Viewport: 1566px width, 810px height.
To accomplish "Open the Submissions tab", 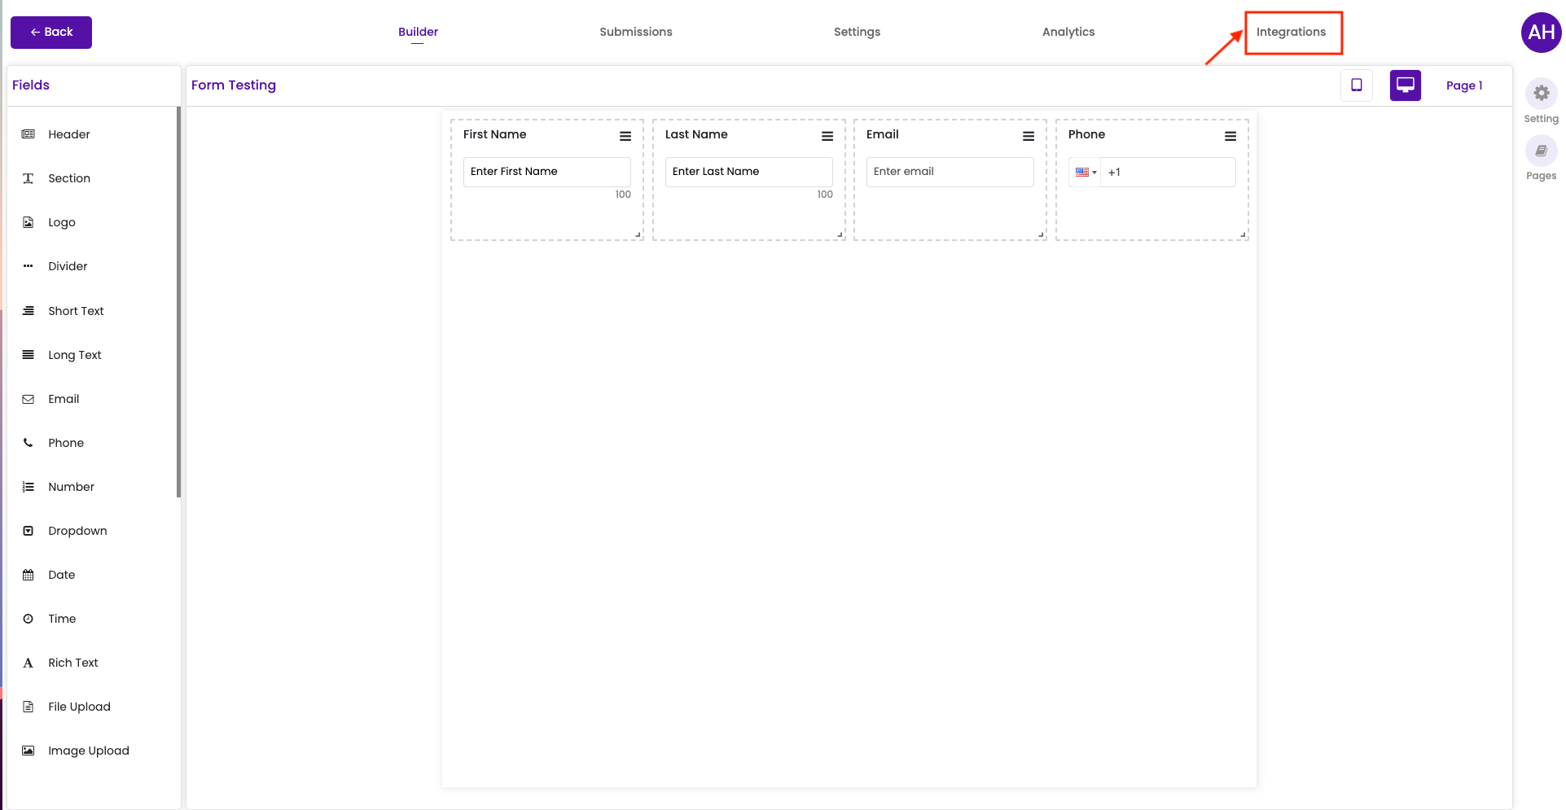I will point(636,32).
